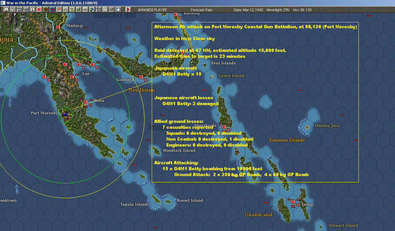Click the green land terrain toolbar icon

pyautogui.click(x=78, y=10)
